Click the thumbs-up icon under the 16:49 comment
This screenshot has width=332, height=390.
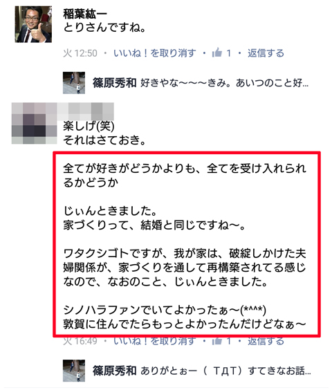click(x=216, y=341)
